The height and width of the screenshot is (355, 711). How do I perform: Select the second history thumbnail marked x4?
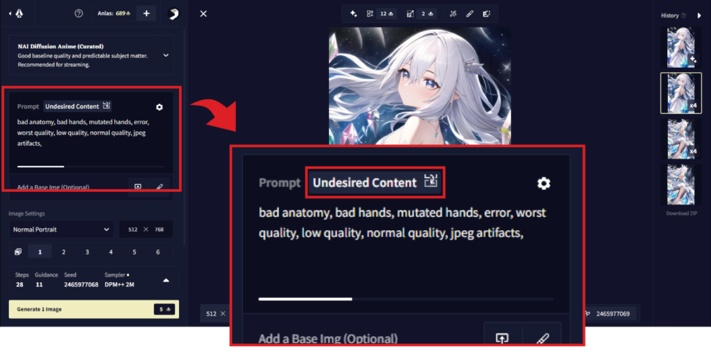[x=681, y=93]
